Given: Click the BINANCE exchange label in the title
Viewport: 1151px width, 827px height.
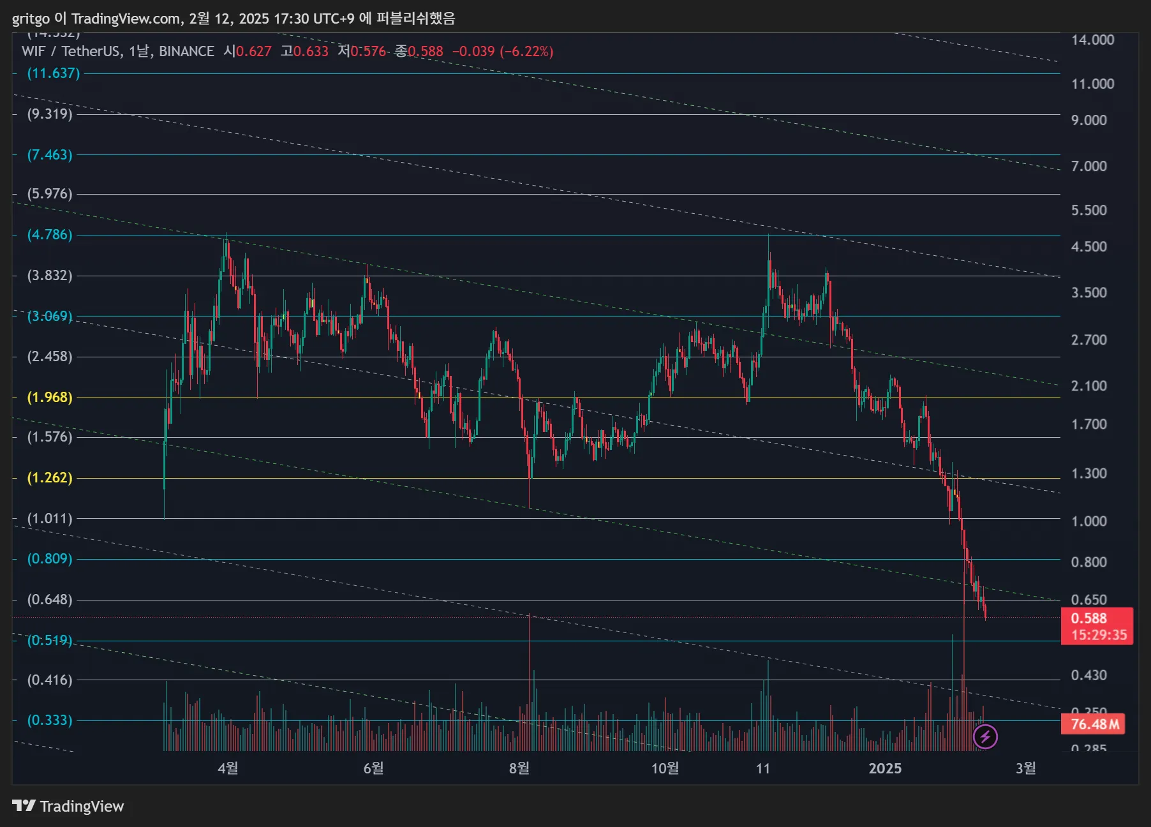Looking at the screenshot, I should (x=186, y=51).
